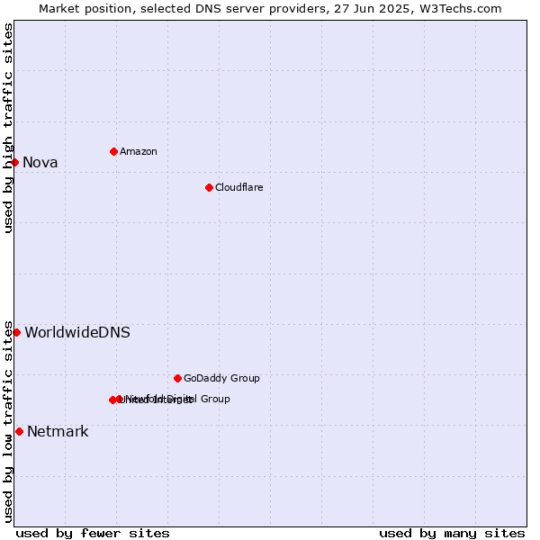
Task: Select the WorldwideDNS data point
Action: (16, 333)
